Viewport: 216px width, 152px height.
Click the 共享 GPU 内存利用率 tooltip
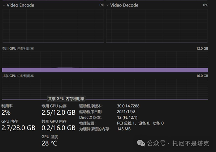[x=66, y=99]
